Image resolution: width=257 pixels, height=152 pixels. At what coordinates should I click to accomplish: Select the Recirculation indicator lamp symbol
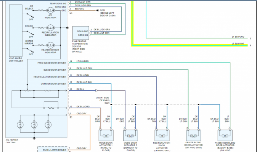50,28
